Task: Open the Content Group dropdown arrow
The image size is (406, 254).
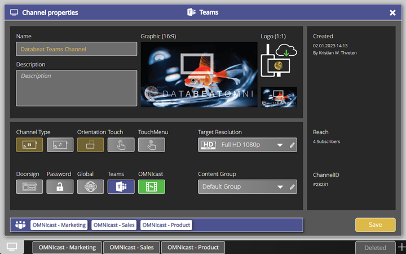Action: [x=280, y=187]
